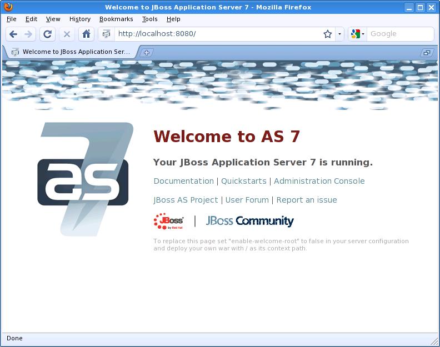Open a new tab with the plus button
The image size is (440, 347).
147,52
